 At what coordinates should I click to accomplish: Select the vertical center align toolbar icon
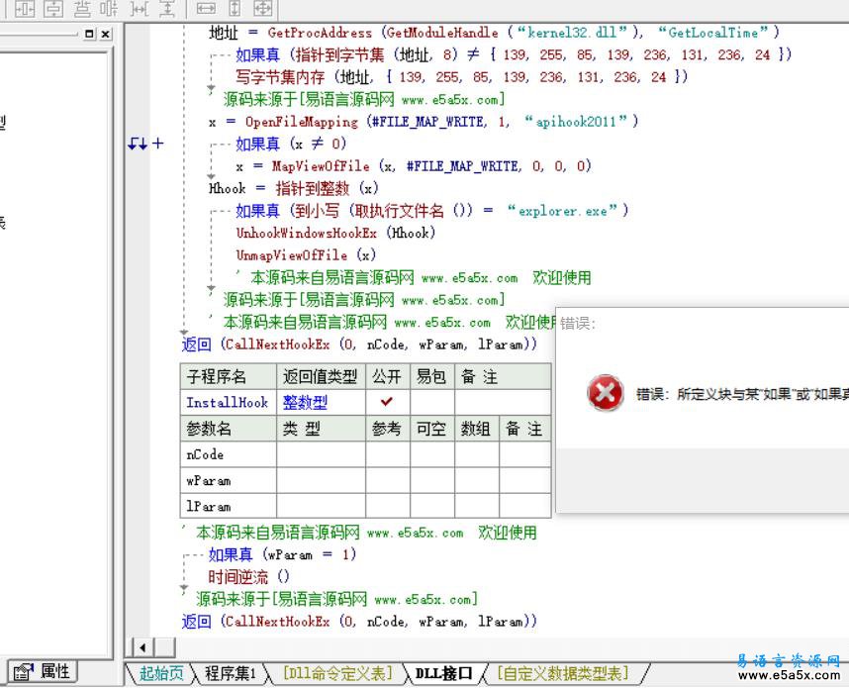tap(54, 10)
